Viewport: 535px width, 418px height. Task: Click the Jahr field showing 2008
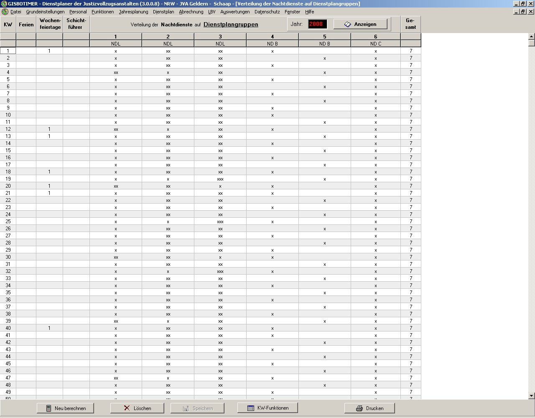point(317,24)
